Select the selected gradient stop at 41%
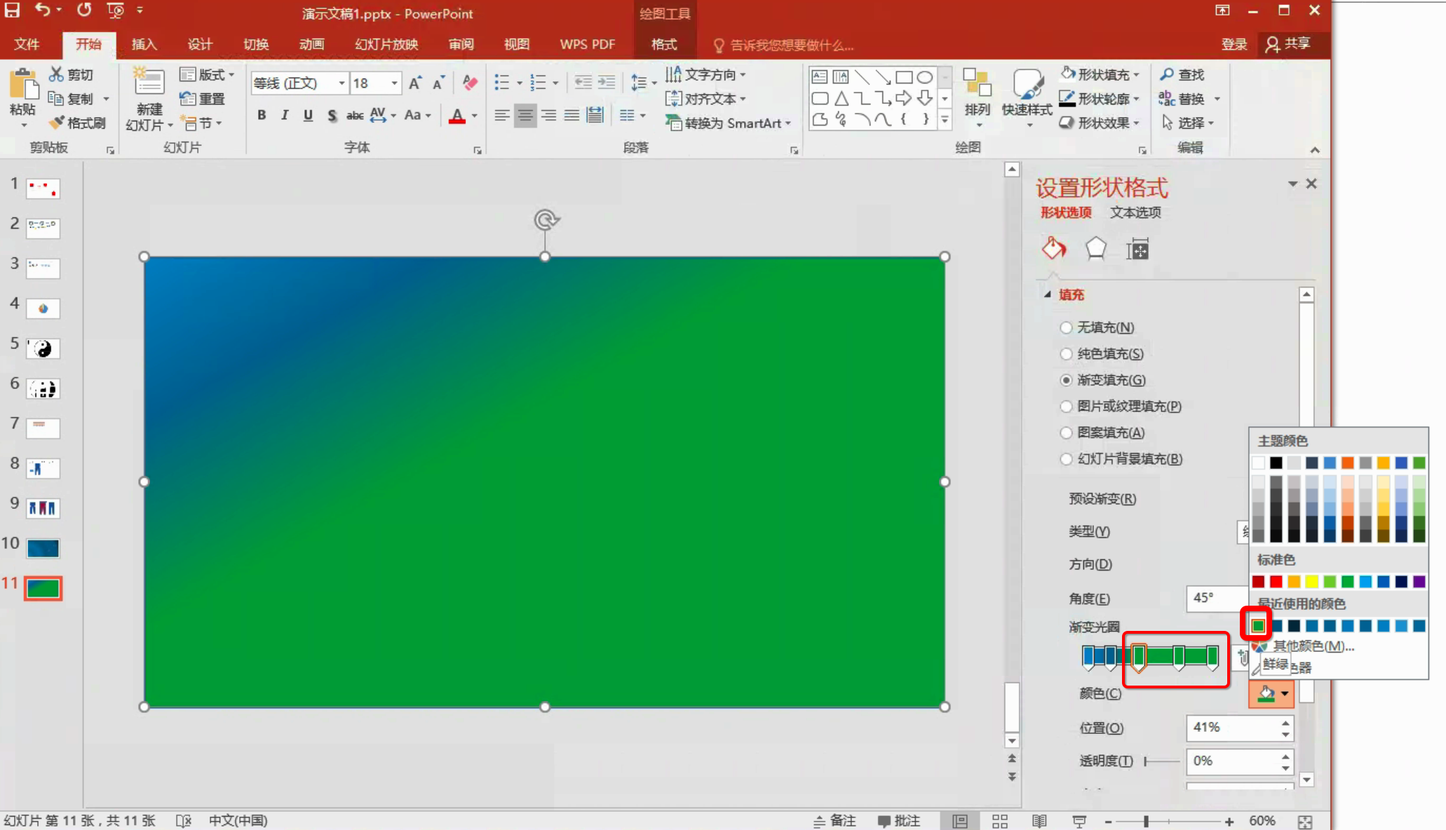This screenshot has height=830, width=1446. (1139, 658)
